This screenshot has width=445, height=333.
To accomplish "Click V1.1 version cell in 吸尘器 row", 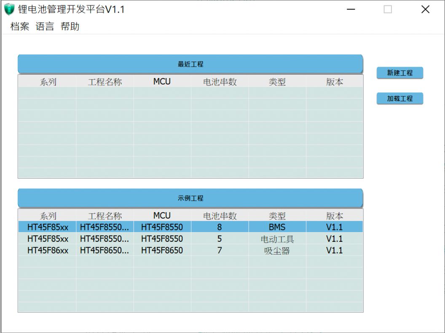I will (334, 250).
